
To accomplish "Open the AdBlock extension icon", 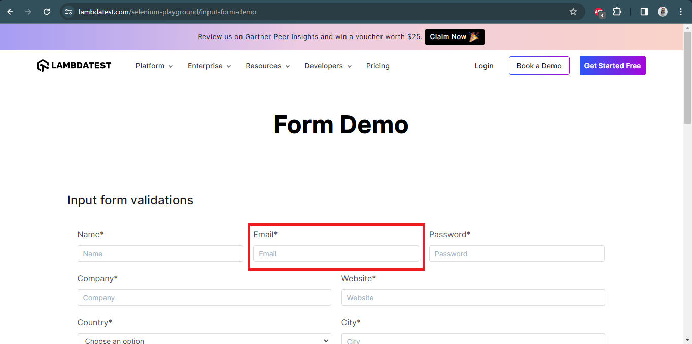I will 599,12.
